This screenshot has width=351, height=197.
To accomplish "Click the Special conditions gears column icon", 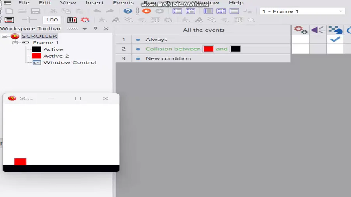I will point(300,30).
